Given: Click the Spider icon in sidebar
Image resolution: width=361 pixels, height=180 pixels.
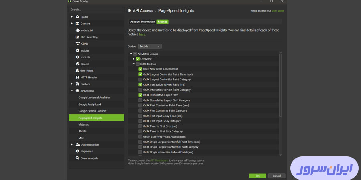Looking at the screenshot, I should click(77, 17).
